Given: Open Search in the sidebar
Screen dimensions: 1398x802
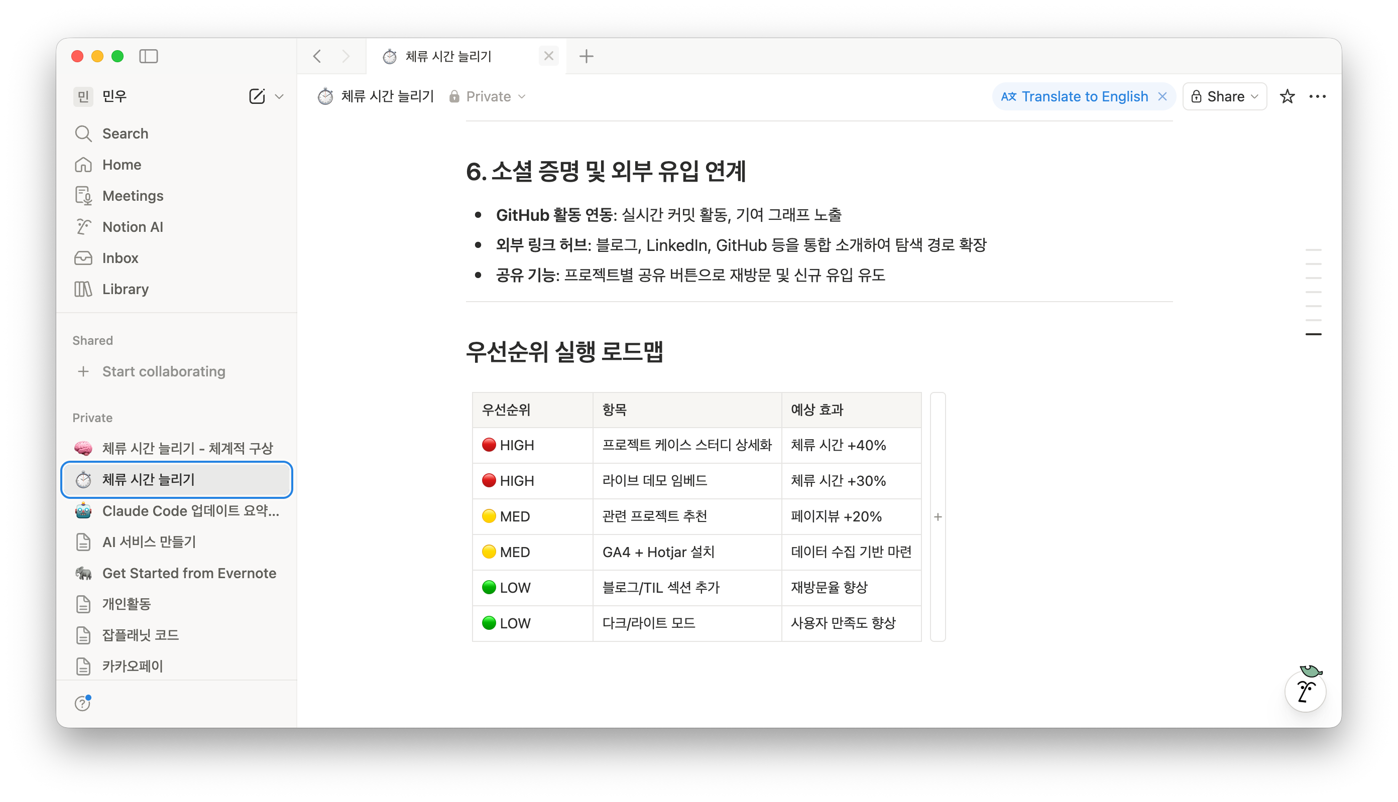Looking at the screenshot, I should coord(176,133).
